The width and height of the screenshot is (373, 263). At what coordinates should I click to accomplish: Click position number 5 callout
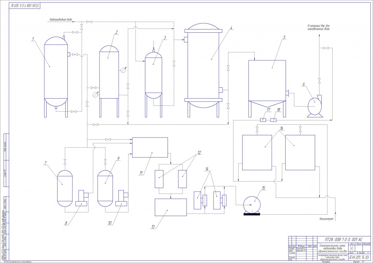click(284, 37)
